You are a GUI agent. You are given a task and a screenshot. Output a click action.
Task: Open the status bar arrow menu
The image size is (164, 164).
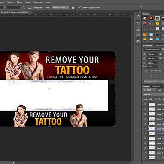click(x=13, y=163)
